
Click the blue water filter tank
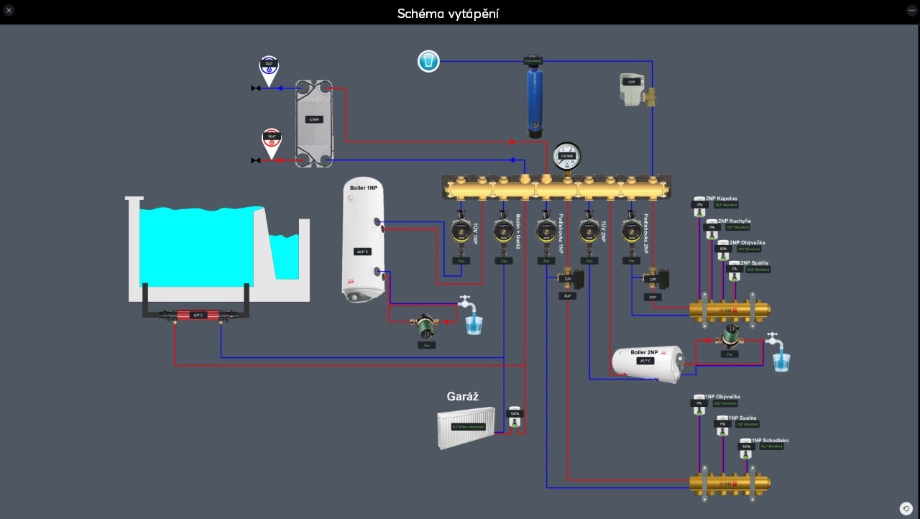point(533,101)
